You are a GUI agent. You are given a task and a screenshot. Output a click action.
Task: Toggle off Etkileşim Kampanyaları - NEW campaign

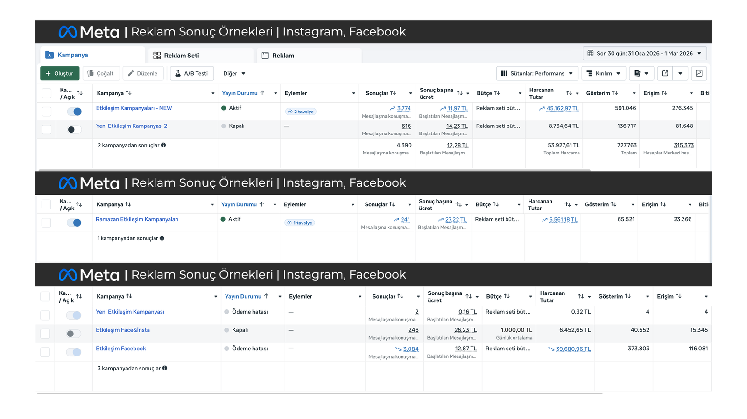pyautogui.click(x=74, y=112)
